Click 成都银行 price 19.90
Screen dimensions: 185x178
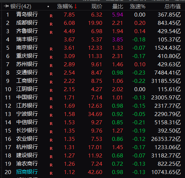point(95,23)
